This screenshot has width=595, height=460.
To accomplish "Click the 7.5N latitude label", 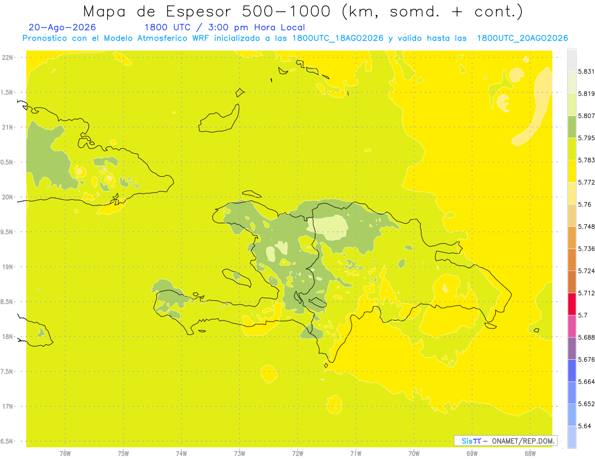I will 7,372.
